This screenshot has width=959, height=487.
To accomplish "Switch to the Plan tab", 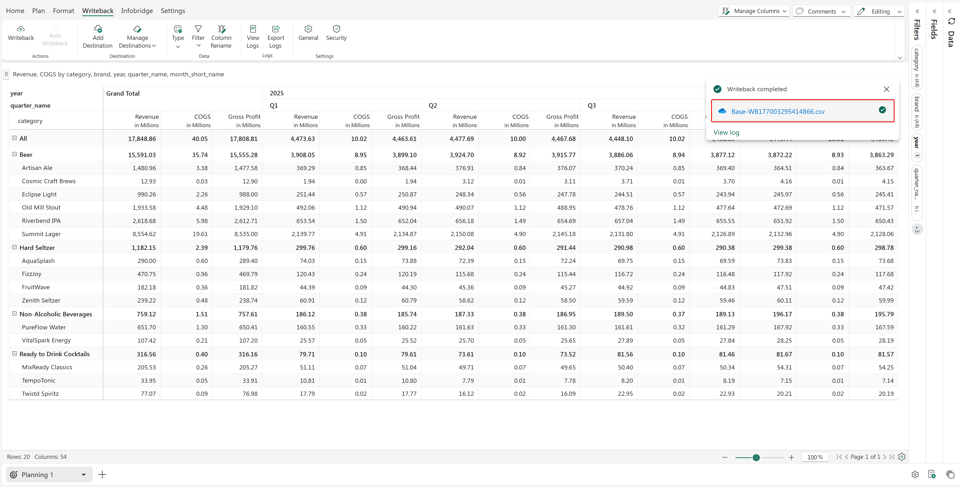I will (38, 11).
